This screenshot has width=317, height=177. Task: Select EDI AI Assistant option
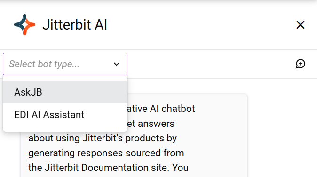tap(65, 115)
